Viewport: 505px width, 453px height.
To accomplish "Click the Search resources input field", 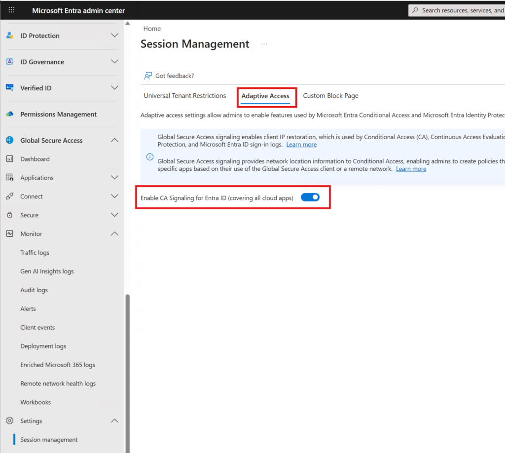I will point(461,10).
